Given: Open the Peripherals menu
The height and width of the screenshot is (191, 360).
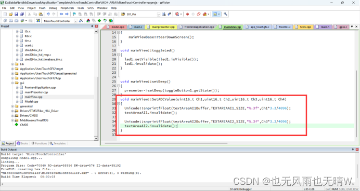Looking at the screenshot, I should [67, 8].
